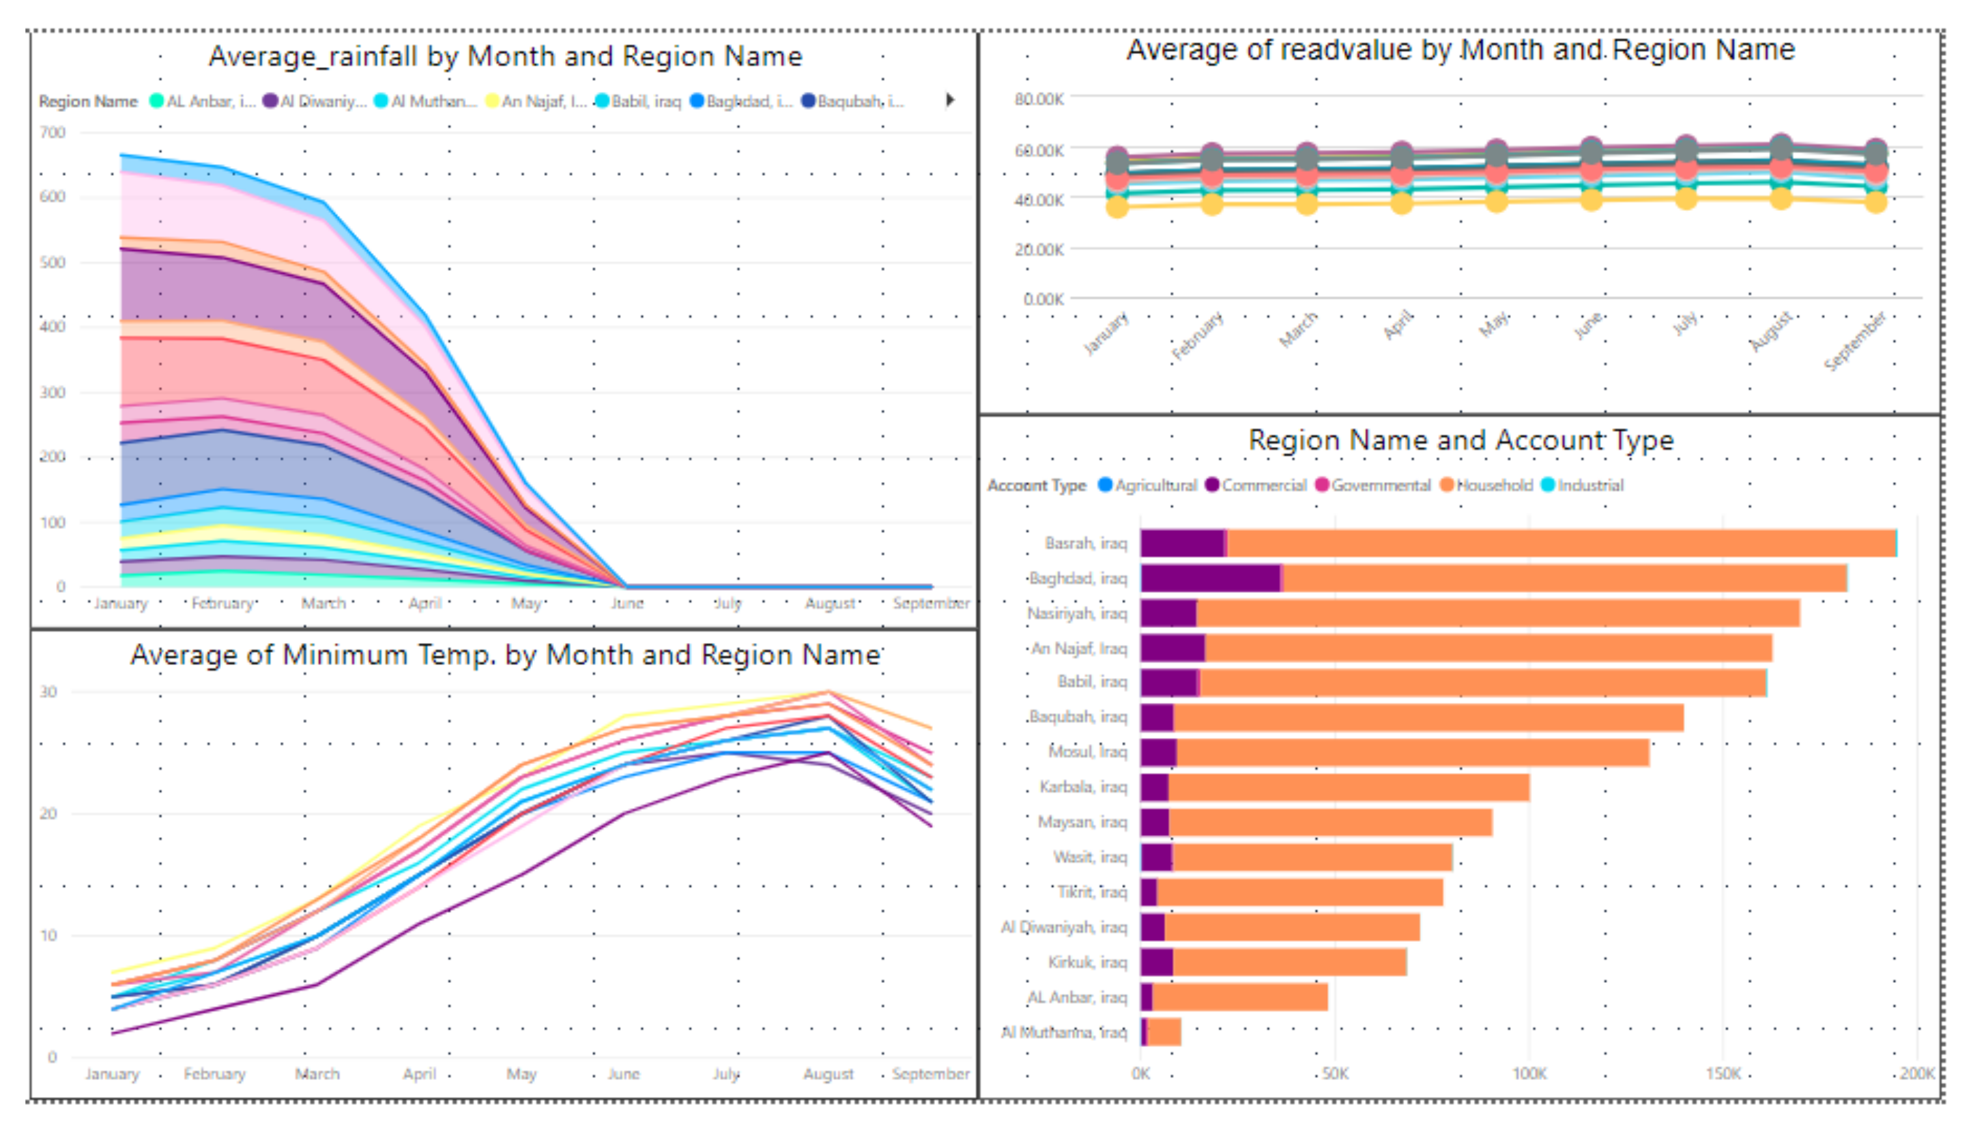This screenshot has height=1125, width=1971.
Task: Click Average_rainfall by Month chart title
Action: click(x=506, y=57)
